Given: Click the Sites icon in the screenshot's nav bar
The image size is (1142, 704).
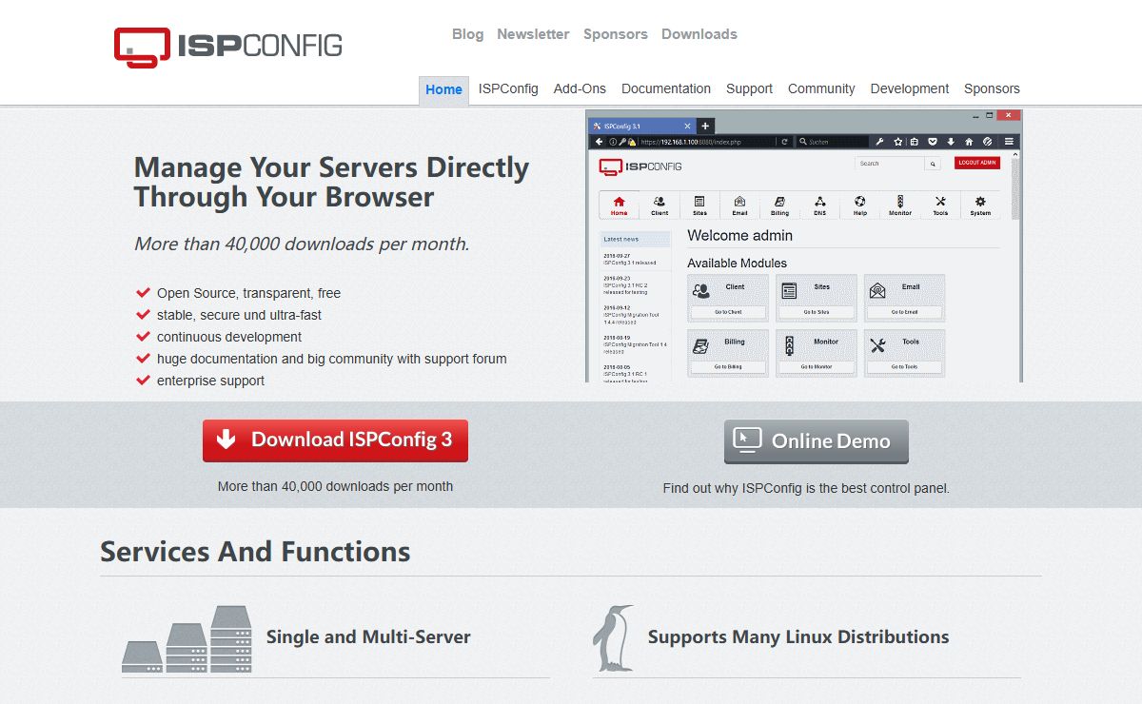Looking at the screenshot, I should click(x=699, y=202).
